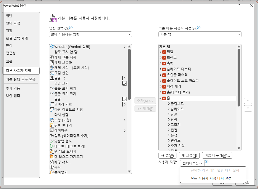Click the 맨 앞으로 가져오기 icon
This screenshot has height=189, width=258.
(52, 157)
